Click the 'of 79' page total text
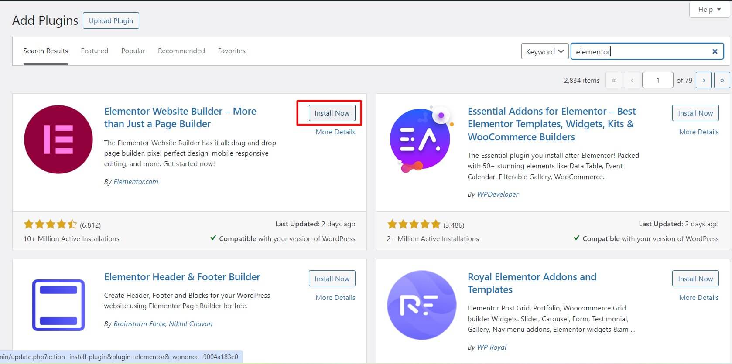Screen dimensions: 732x364 [x=684, y=80]
